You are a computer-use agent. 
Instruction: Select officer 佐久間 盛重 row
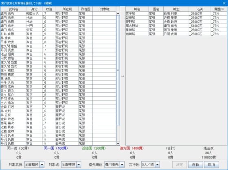[58, 62]
